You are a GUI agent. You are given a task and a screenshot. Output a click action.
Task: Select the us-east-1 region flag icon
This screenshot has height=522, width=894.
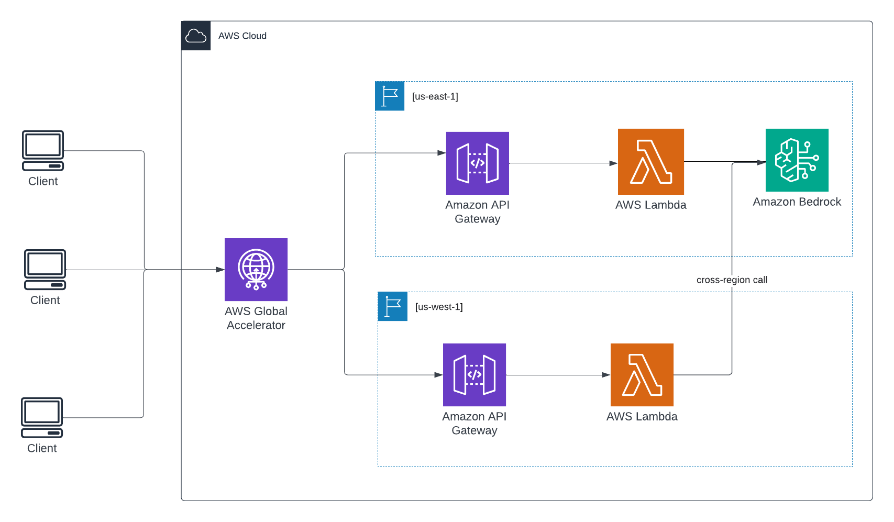(x=390, y=96)
